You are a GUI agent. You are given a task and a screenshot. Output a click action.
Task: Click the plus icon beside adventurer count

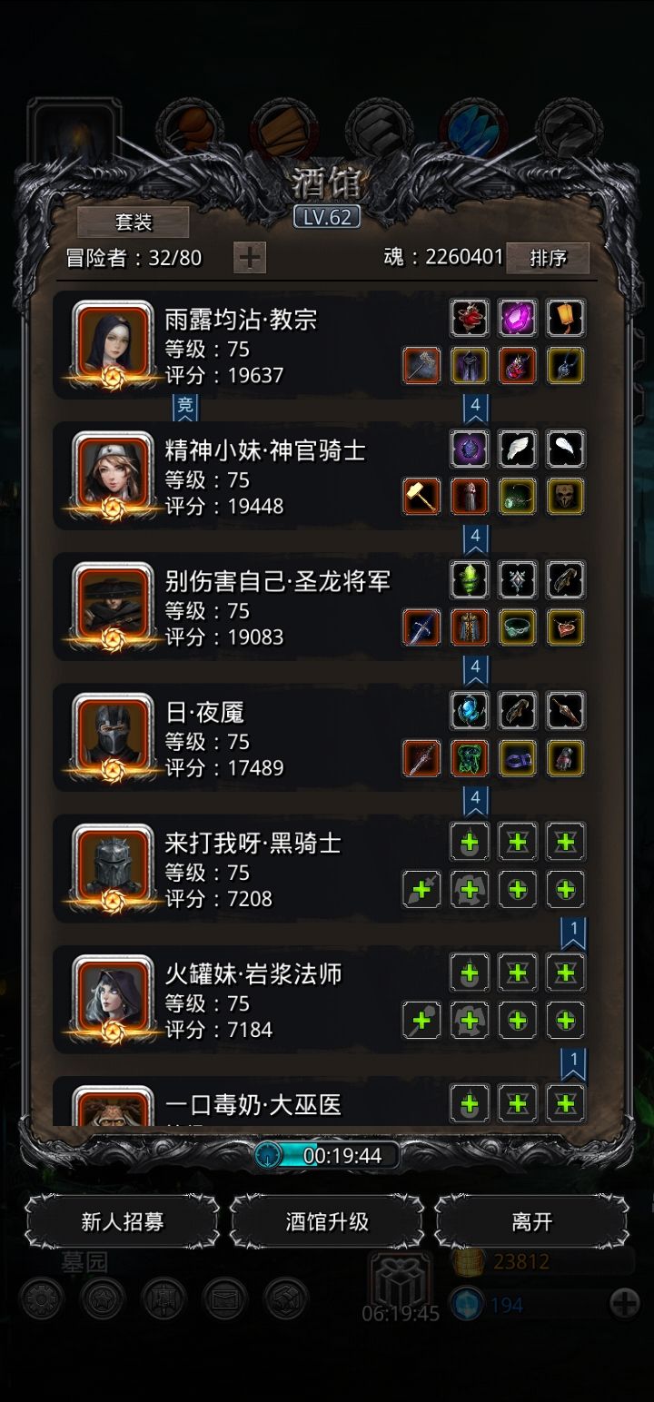coord(249,258)
